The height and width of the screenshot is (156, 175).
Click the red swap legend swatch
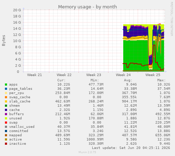click(6, 123)
